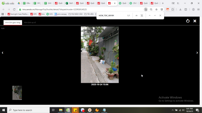Toggle the browser side panel
The width and height of the screenshot is (202, 113).
(186, 9)
